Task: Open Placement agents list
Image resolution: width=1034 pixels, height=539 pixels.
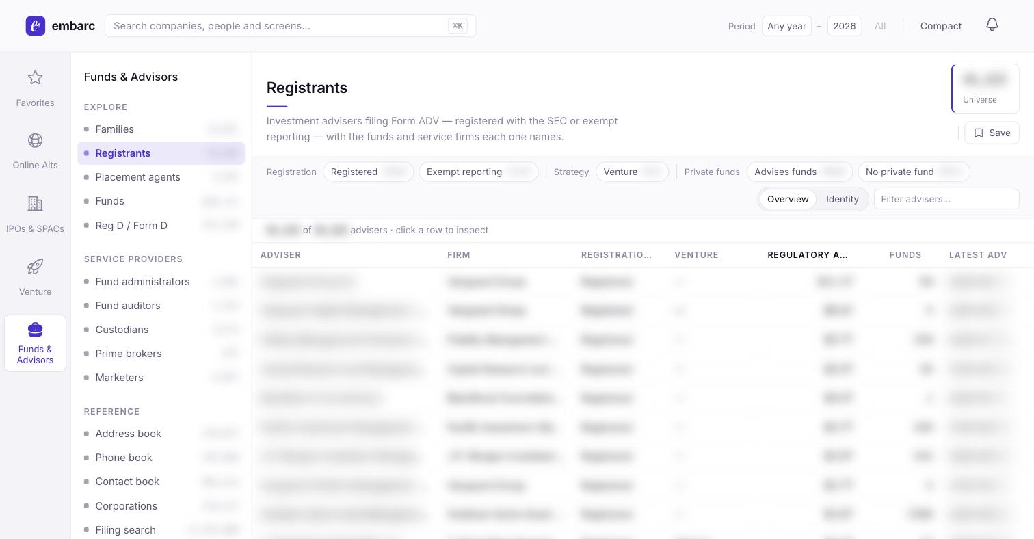Action: [161, 177]
